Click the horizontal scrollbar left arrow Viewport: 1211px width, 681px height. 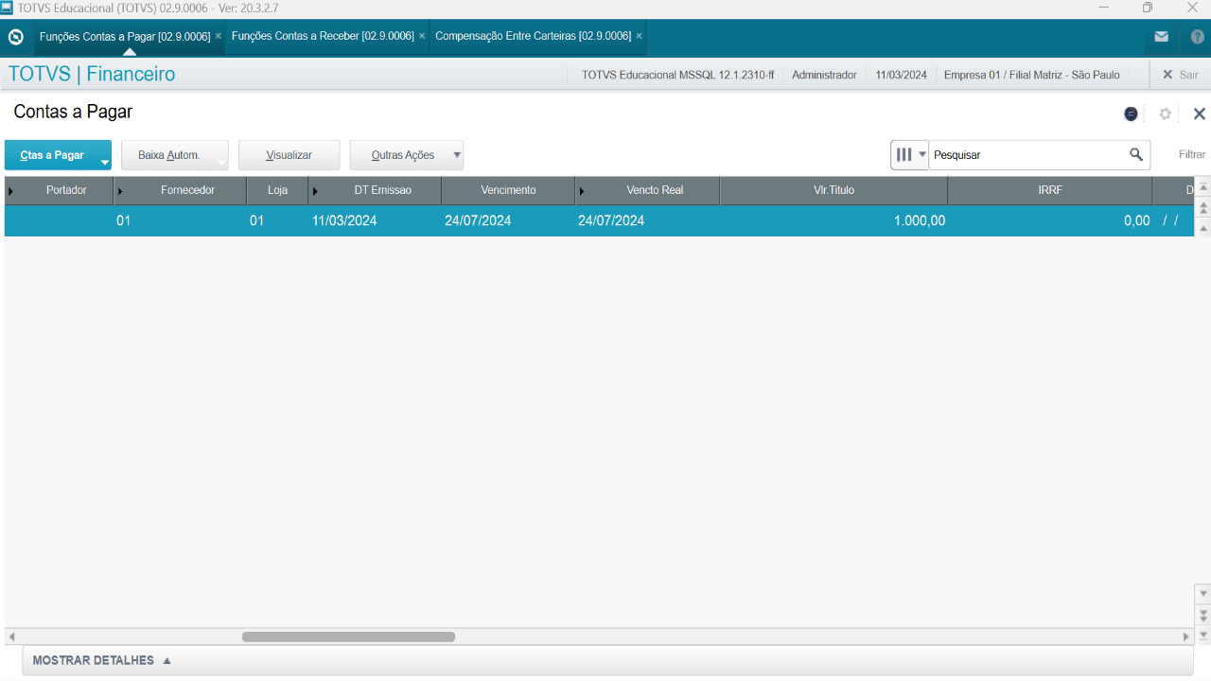[x=11, y=637]
